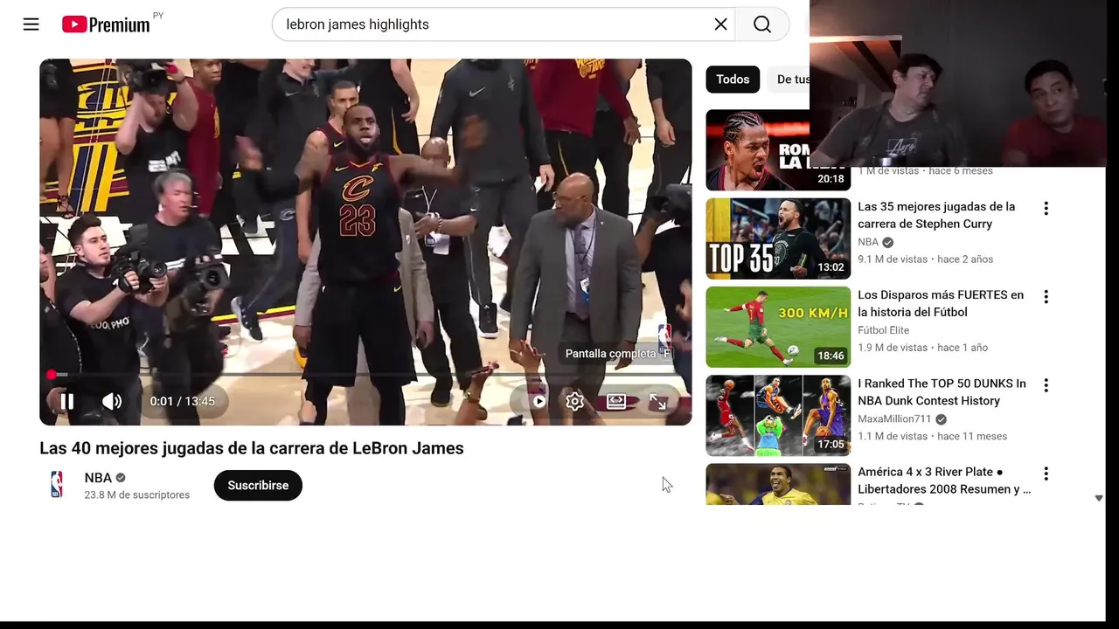Open 'América 4 x 3 River Plate' title

(x=944, y=480)
